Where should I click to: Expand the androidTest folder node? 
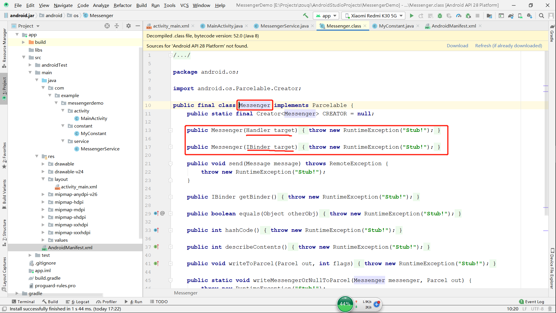(30, 65)
